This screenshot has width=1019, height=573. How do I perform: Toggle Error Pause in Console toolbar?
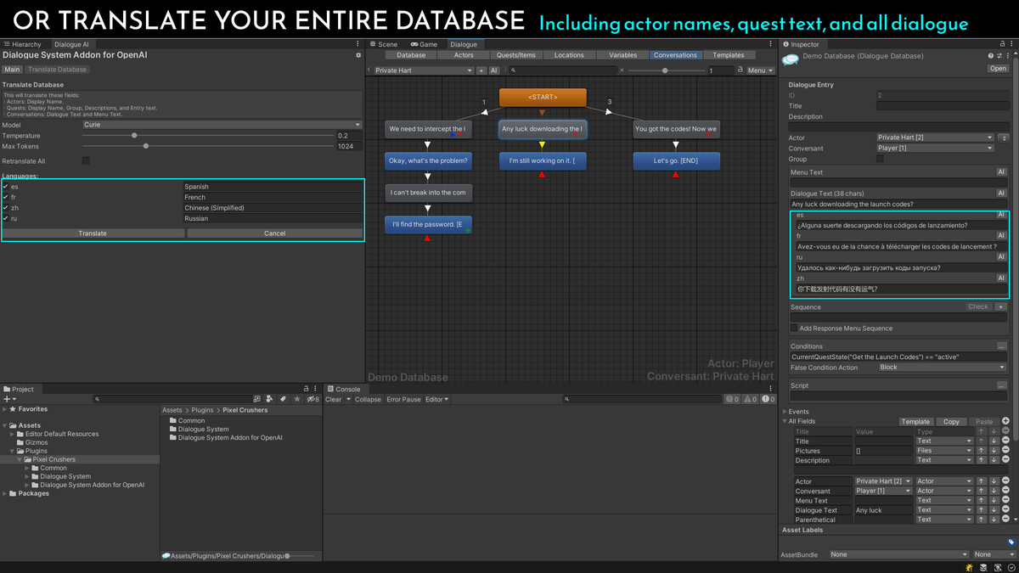[403, 399]
